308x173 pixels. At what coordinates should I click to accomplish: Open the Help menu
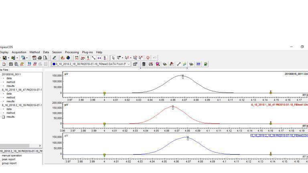[99, 52]
